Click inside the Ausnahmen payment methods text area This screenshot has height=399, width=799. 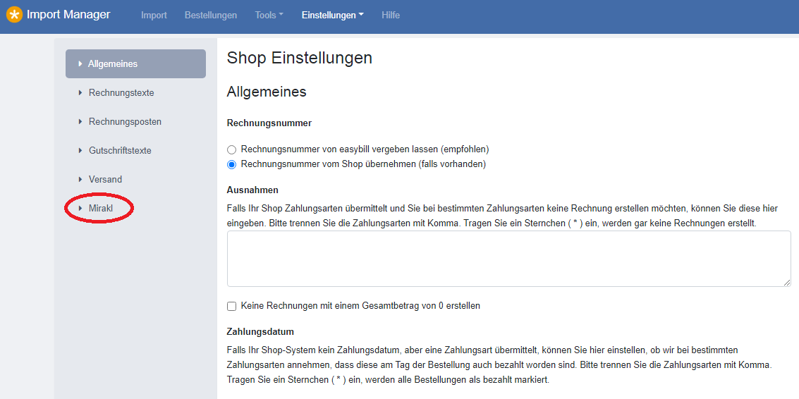(x=508, y=259)
